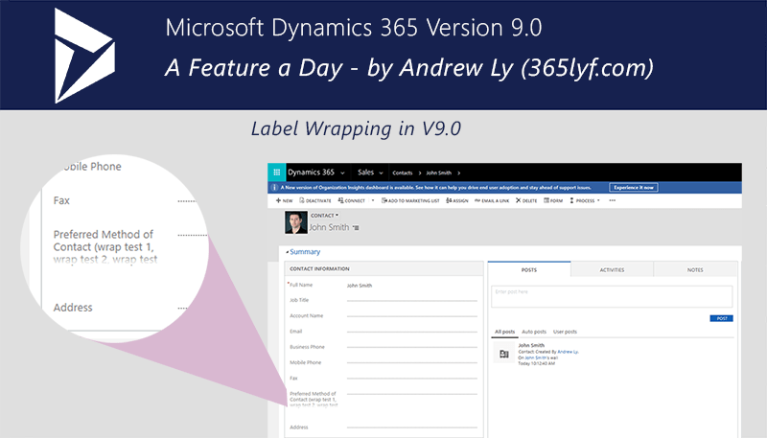Click the info icon on the blue notification bar
Screen dimensions: 767x438
[x=274, y=187]
